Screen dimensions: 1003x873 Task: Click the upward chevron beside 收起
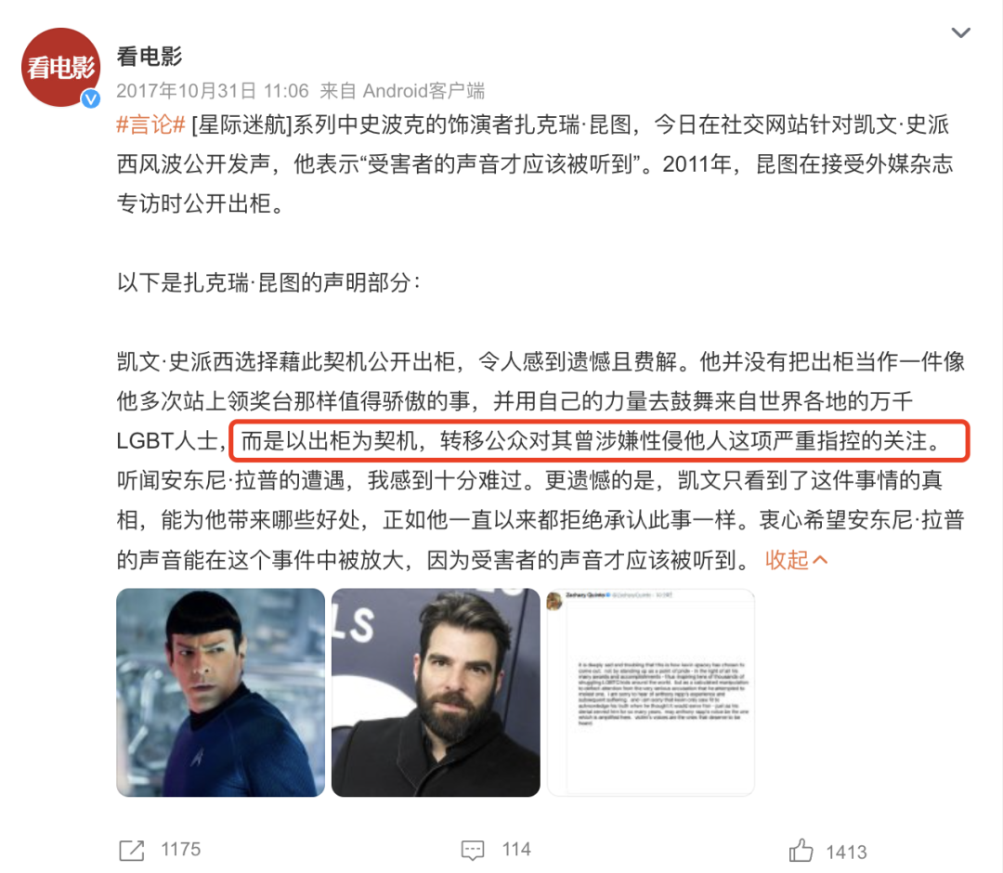(x=819, y=560)
